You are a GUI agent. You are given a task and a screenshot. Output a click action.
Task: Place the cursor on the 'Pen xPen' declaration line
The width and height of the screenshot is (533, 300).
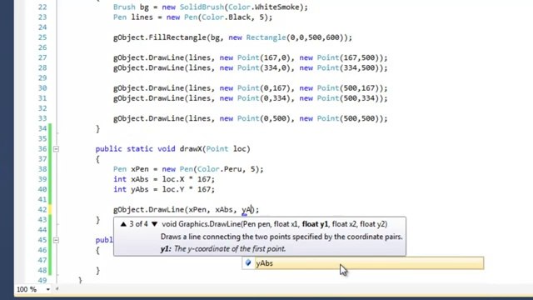tap(188, 169)
